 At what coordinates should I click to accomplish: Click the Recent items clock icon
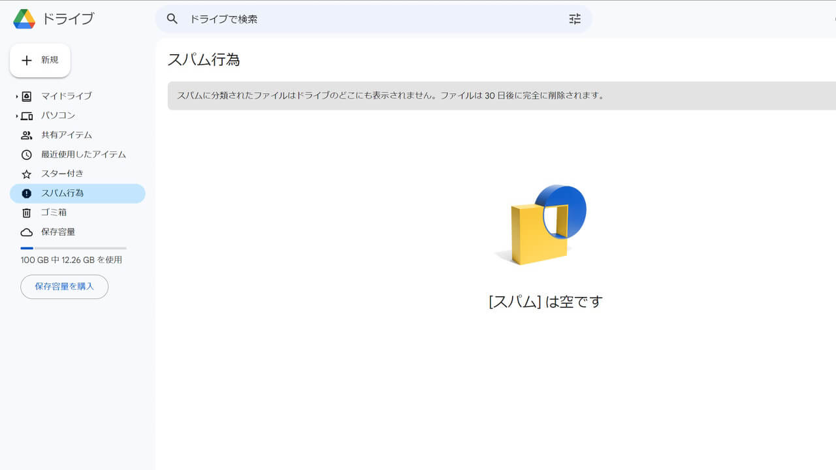tap(25, 155)
